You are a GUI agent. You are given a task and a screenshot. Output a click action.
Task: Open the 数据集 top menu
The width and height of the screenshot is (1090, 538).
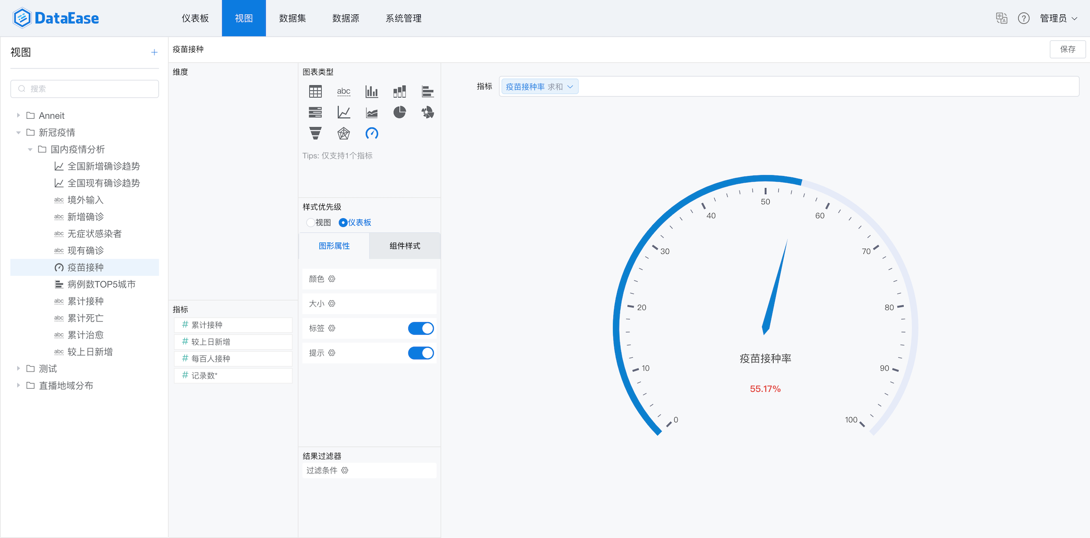point(292,18)
